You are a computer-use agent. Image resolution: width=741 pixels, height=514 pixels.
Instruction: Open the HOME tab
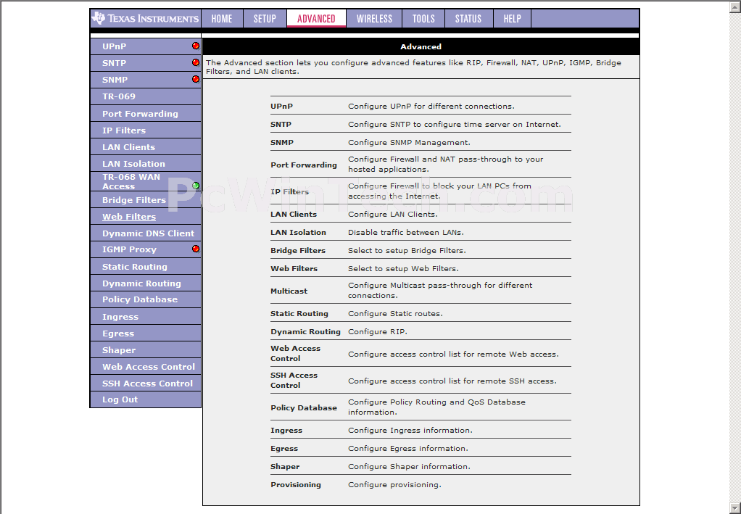pyautogui.click(x=222, y=18)
